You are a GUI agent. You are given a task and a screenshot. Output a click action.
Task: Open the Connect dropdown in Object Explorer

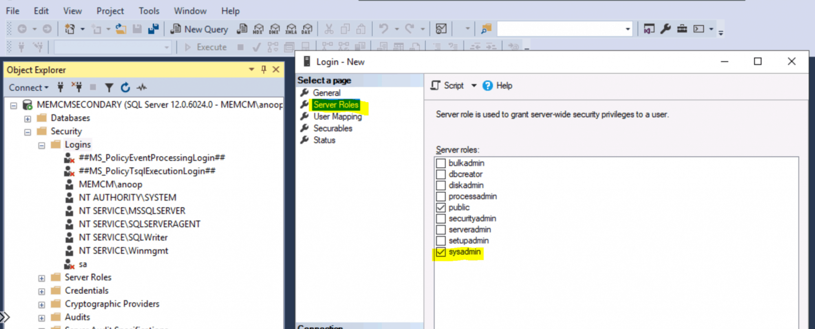tap(29, 88)
